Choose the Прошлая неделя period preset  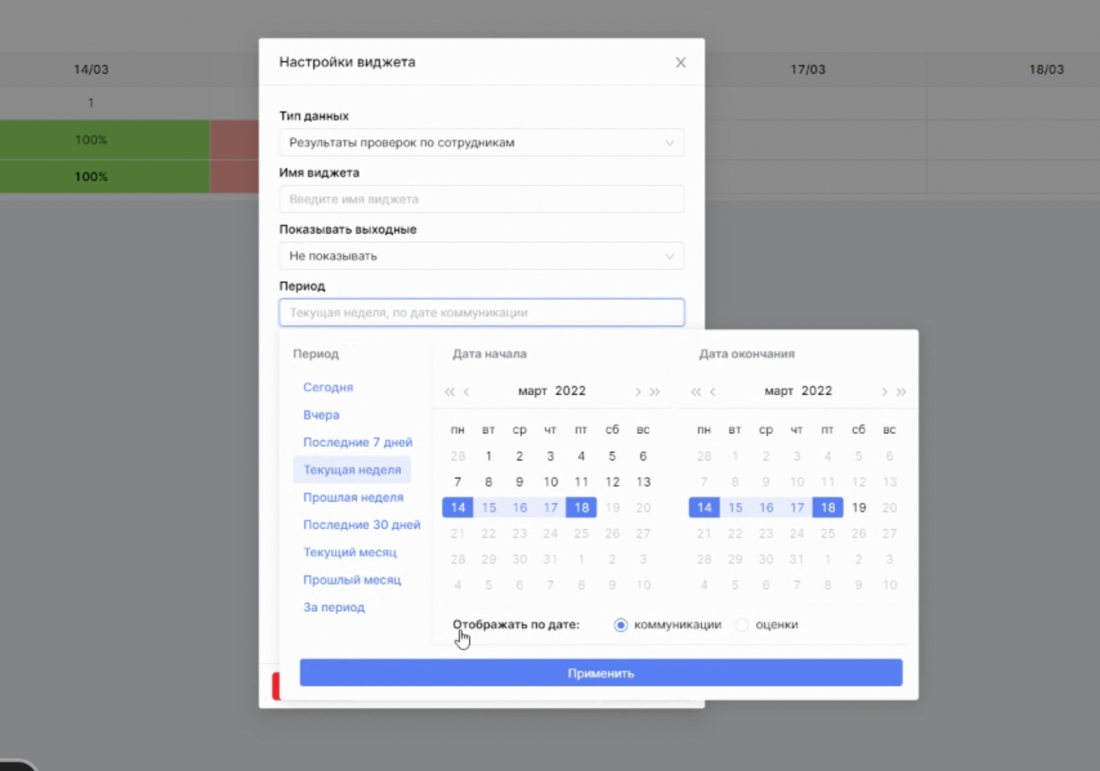(x=353, y=497)
